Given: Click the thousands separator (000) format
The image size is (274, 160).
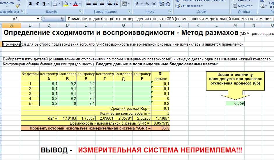Looking at the screenshot, I should tap(154, 4).
